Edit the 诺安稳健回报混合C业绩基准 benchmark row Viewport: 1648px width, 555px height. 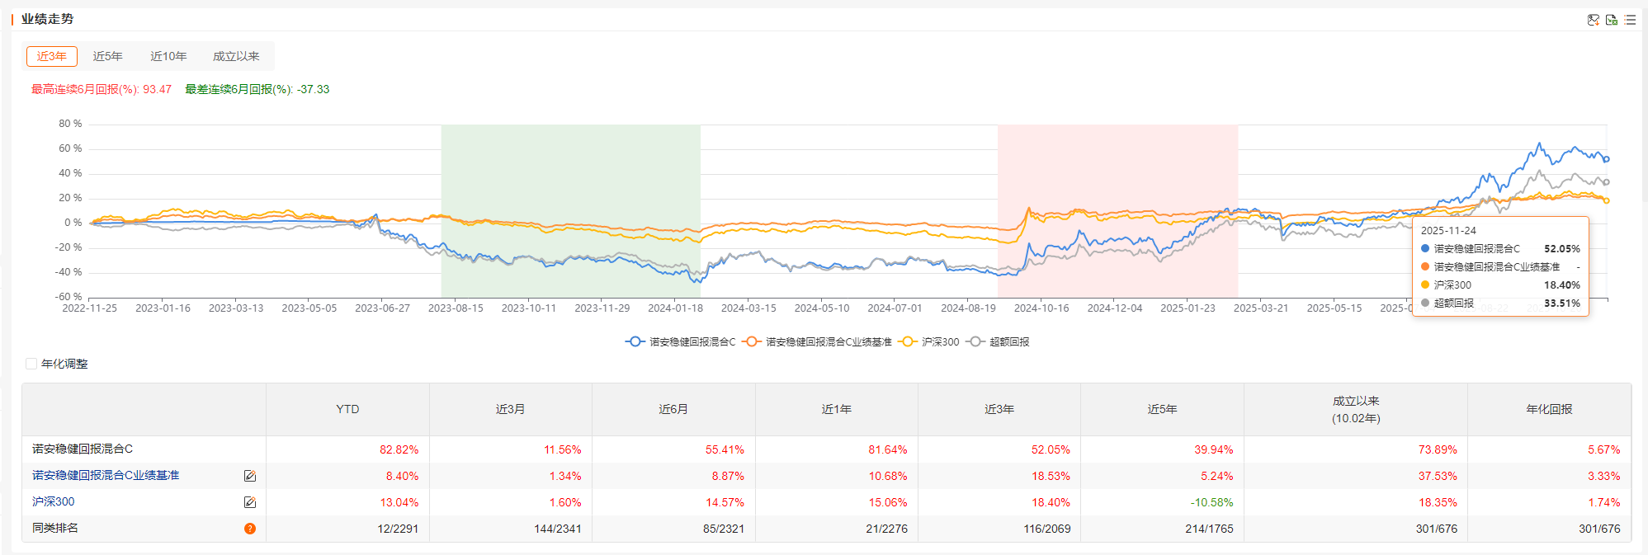(x=250, y=476)
